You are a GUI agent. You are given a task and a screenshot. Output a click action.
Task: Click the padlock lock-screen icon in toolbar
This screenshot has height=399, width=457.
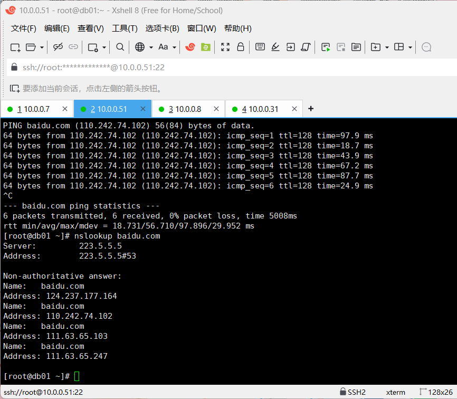click(x=241, y=47)
